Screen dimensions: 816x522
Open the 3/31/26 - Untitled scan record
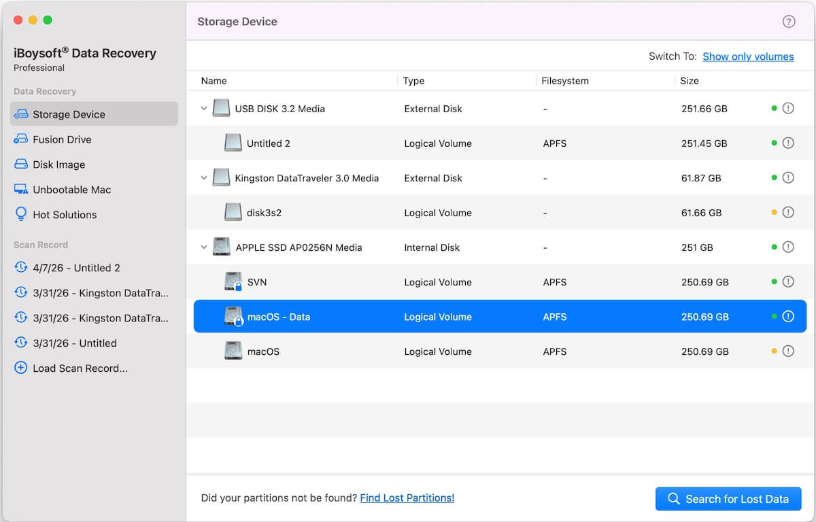pos(94,343)
